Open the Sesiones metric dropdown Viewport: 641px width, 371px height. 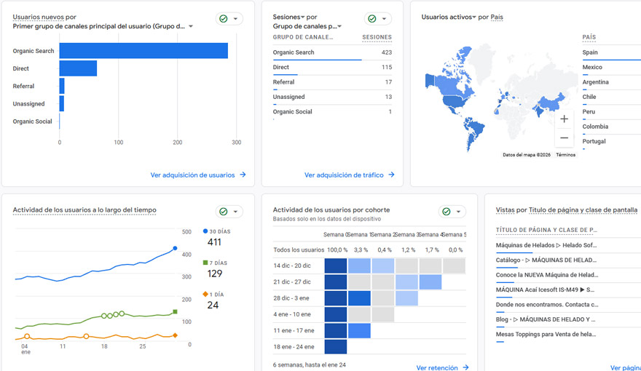click(302, 17)
